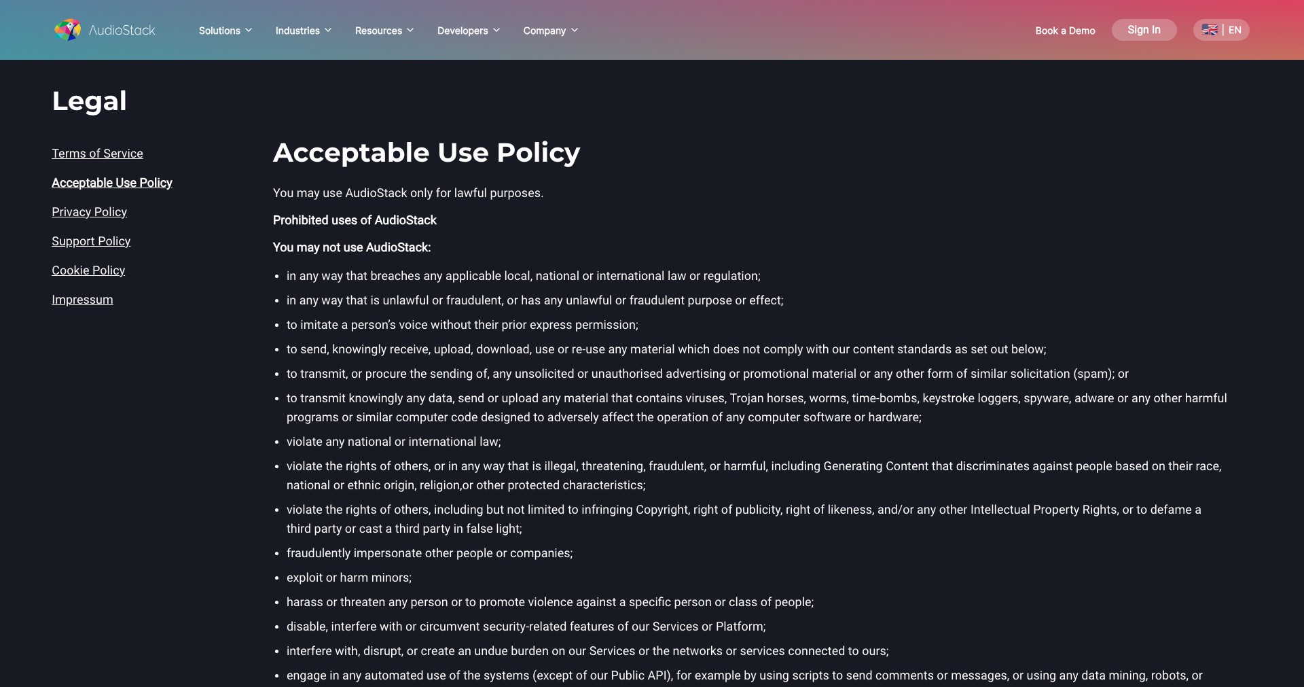Expand the Developers navigation menu
The height and width of the screenshot is (687, 1304).
pos(469,31)
